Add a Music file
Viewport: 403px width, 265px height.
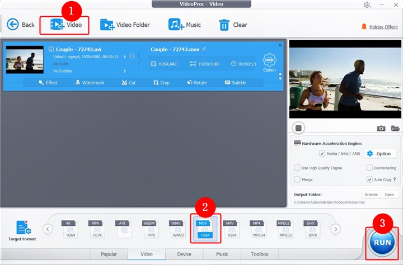click(185, 25)
